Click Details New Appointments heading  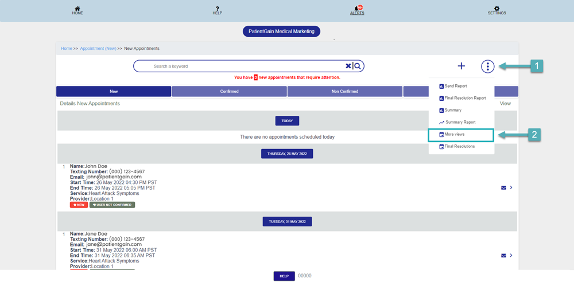point(90,104)
